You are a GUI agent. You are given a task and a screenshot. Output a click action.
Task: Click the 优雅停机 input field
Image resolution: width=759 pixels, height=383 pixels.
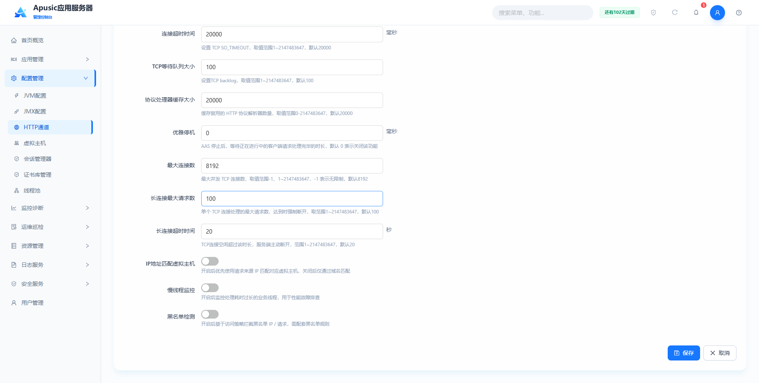(292, 133)
